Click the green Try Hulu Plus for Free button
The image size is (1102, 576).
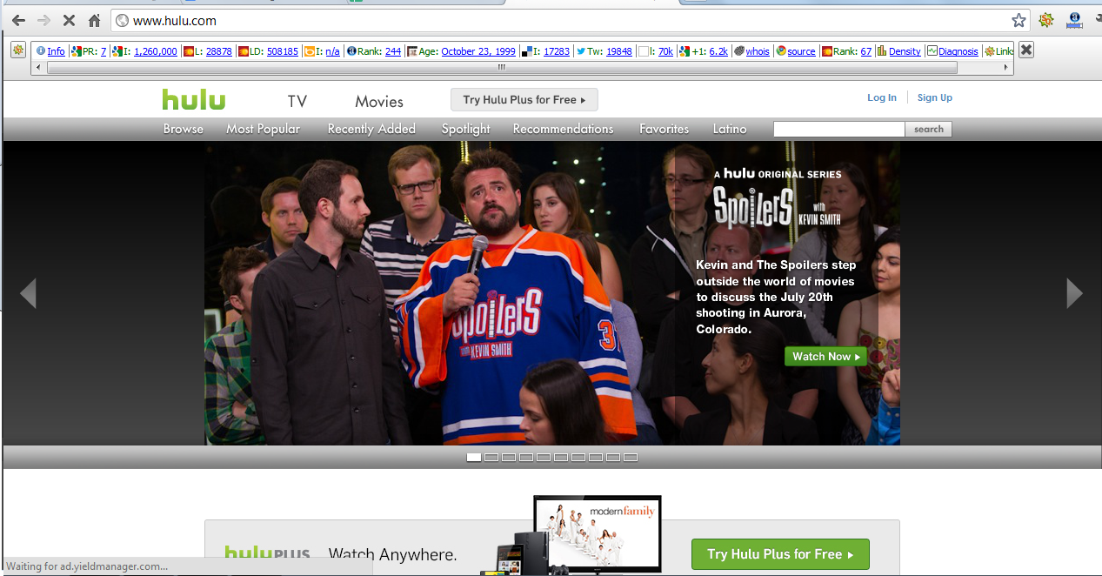pos(780,554)
